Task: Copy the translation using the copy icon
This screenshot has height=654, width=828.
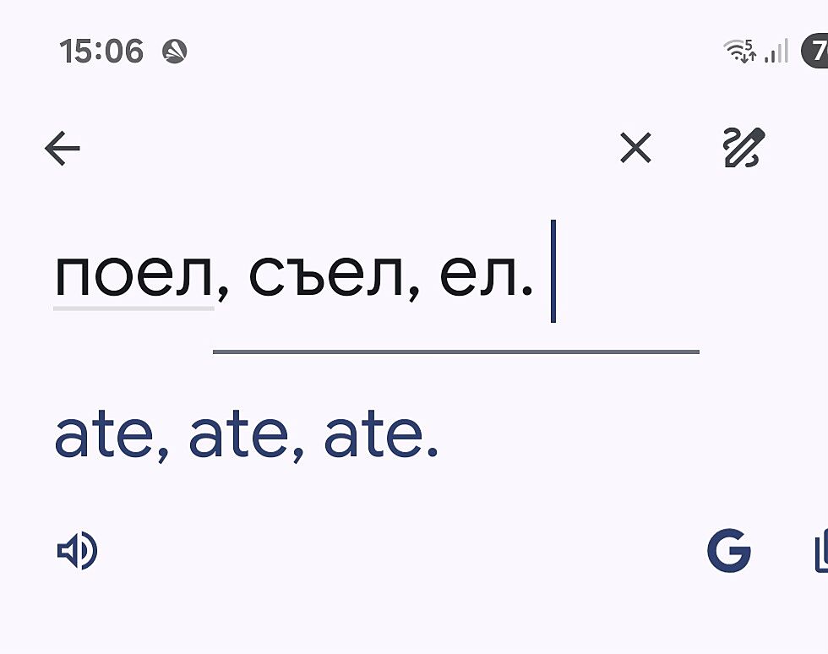Action: point(820,552)
